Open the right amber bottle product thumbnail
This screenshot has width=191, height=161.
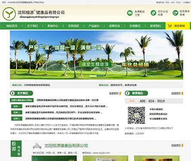point(157,158)
